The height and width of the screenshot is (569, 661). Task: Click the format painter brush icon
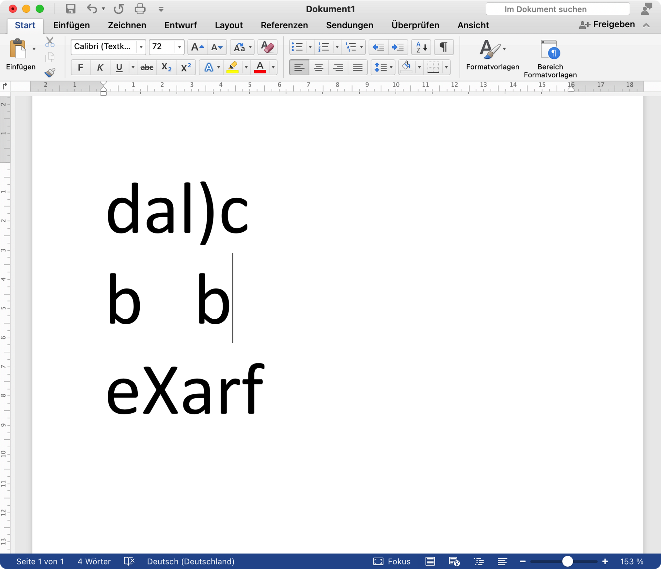click(x=50, y=73)
